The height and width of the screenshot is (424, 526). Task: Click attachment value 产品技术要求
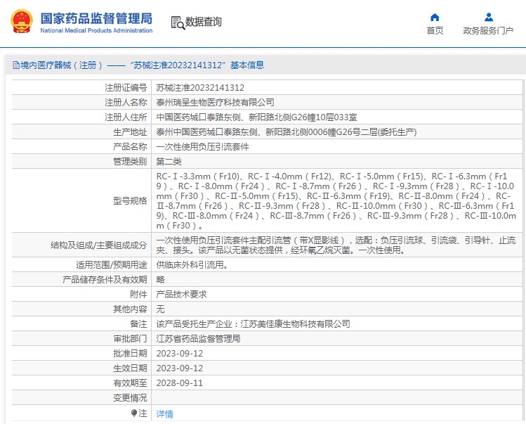tap(181, 295)
